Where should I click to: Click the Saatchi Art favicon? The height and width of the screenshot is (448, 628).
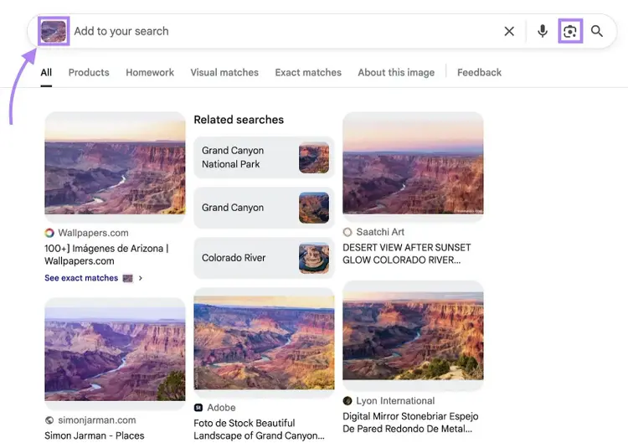[347, 232]
